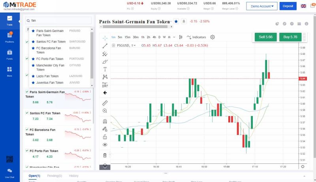Activate the magnet snap mode
Image resolution: width=316 pixels, height=182 pixels.
click(105, 121)
